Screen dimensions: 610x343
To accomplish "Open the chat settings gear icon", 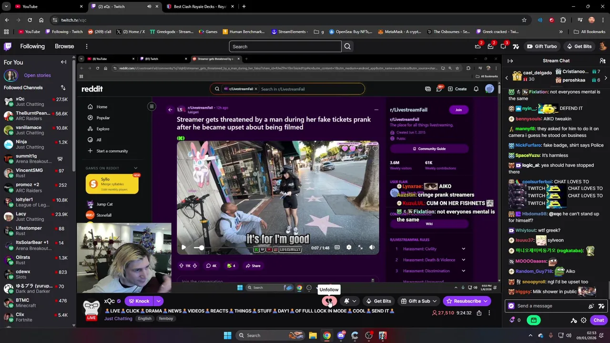I will 584,320.
